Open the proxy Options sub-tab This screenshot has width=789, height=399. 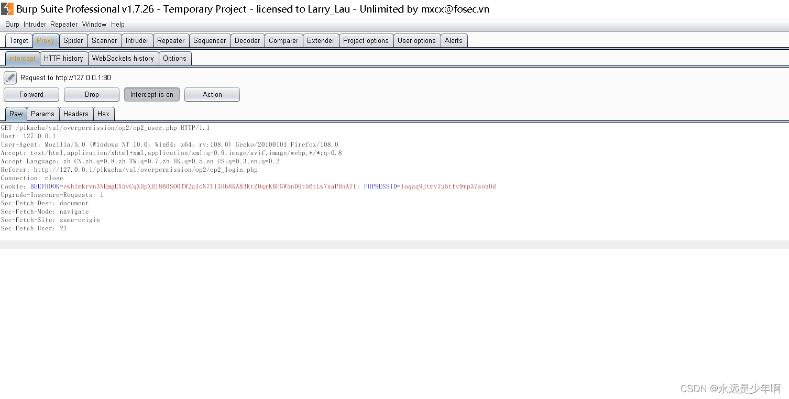coord(174,58)
